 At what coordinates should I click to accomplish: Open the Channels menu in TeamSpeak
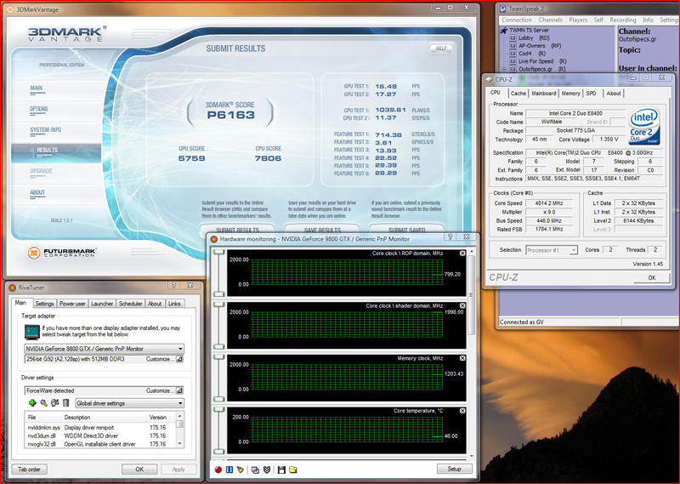click(x=550, y=20)
